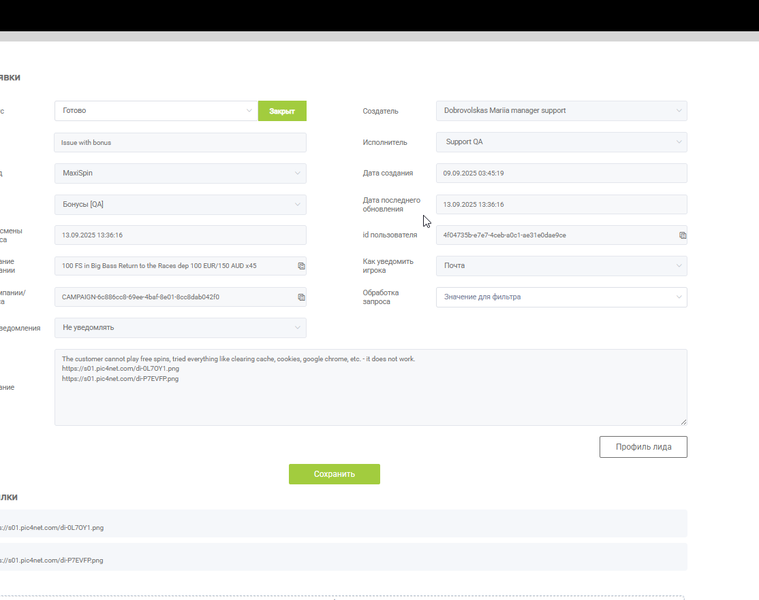
Task: Copy the CAMPAIGN-6c886cc8 id
Action: point(301,297)
